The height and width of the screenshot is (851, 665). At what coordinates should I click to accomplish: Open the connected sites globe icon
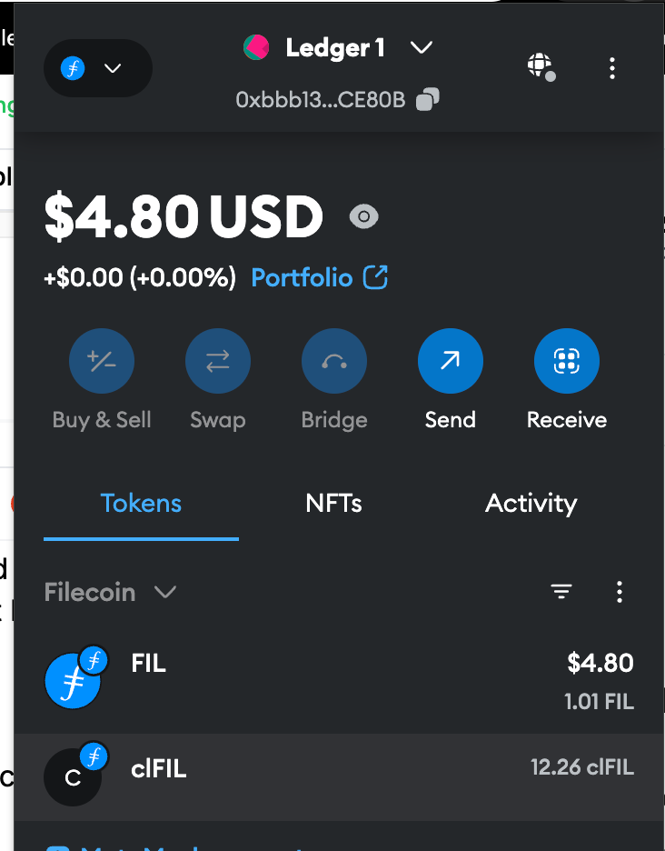pos(541,67)
